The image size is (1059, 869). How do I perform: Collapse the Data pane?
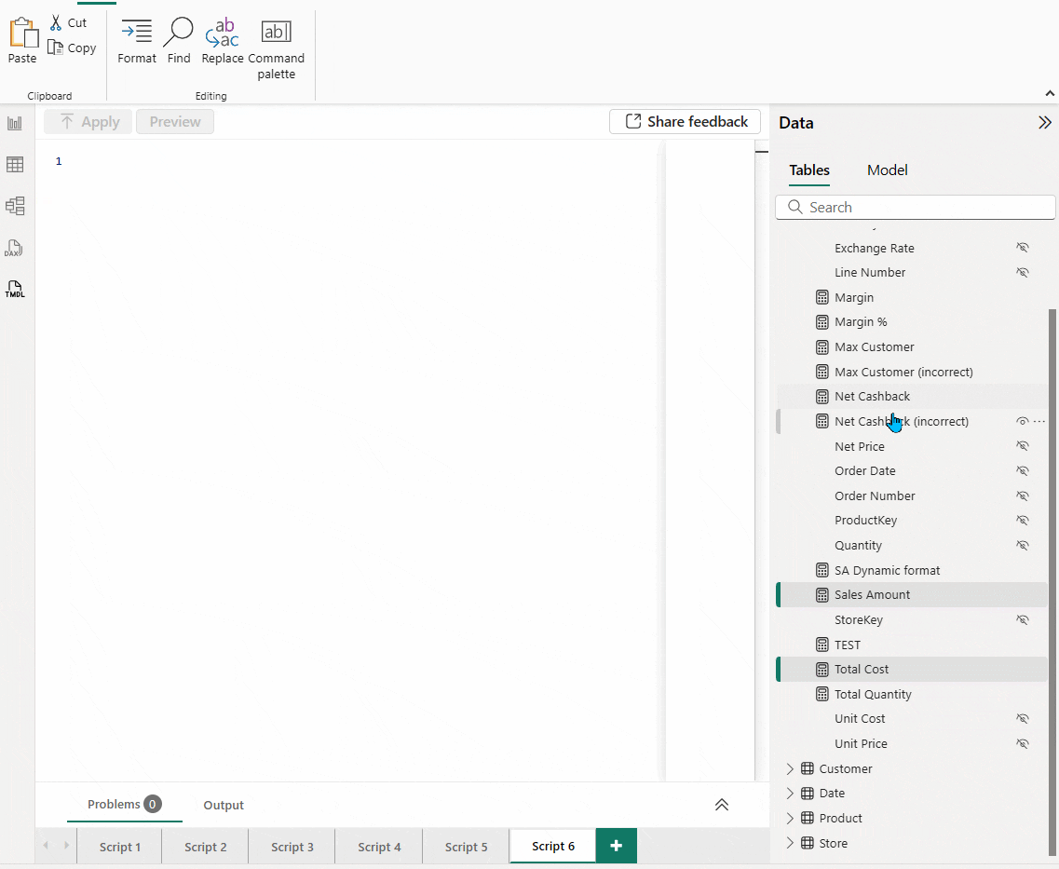pos(1045,122)
